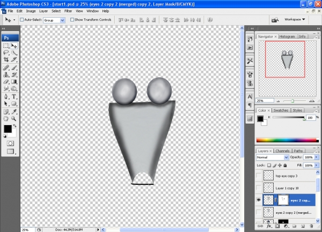Select the Dodge tool
322x232 pixels.
coord(14,89)
